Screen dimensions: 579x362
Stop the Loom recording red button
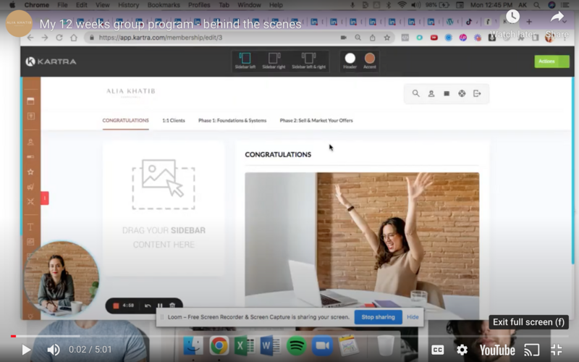tap(116, 306)
